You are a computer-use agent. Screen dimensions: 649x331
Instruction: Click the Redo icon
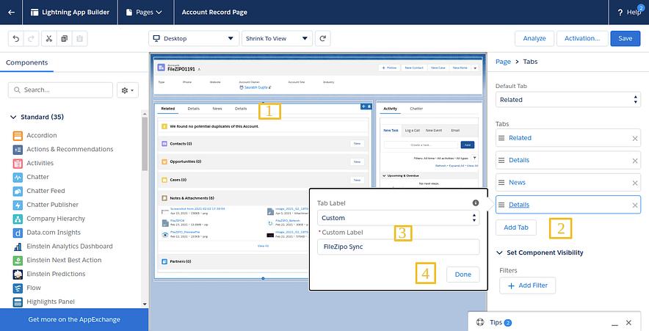click(31, 38)
